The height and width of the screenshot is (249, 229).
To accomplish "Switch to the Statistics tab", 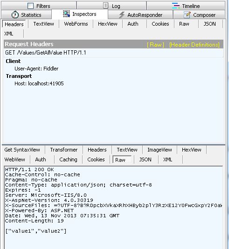I will (27, 15).
